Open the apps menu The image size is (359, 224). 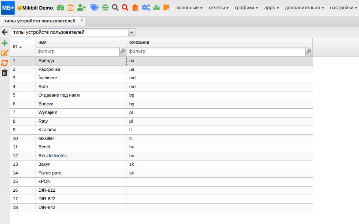pos(272,8)
